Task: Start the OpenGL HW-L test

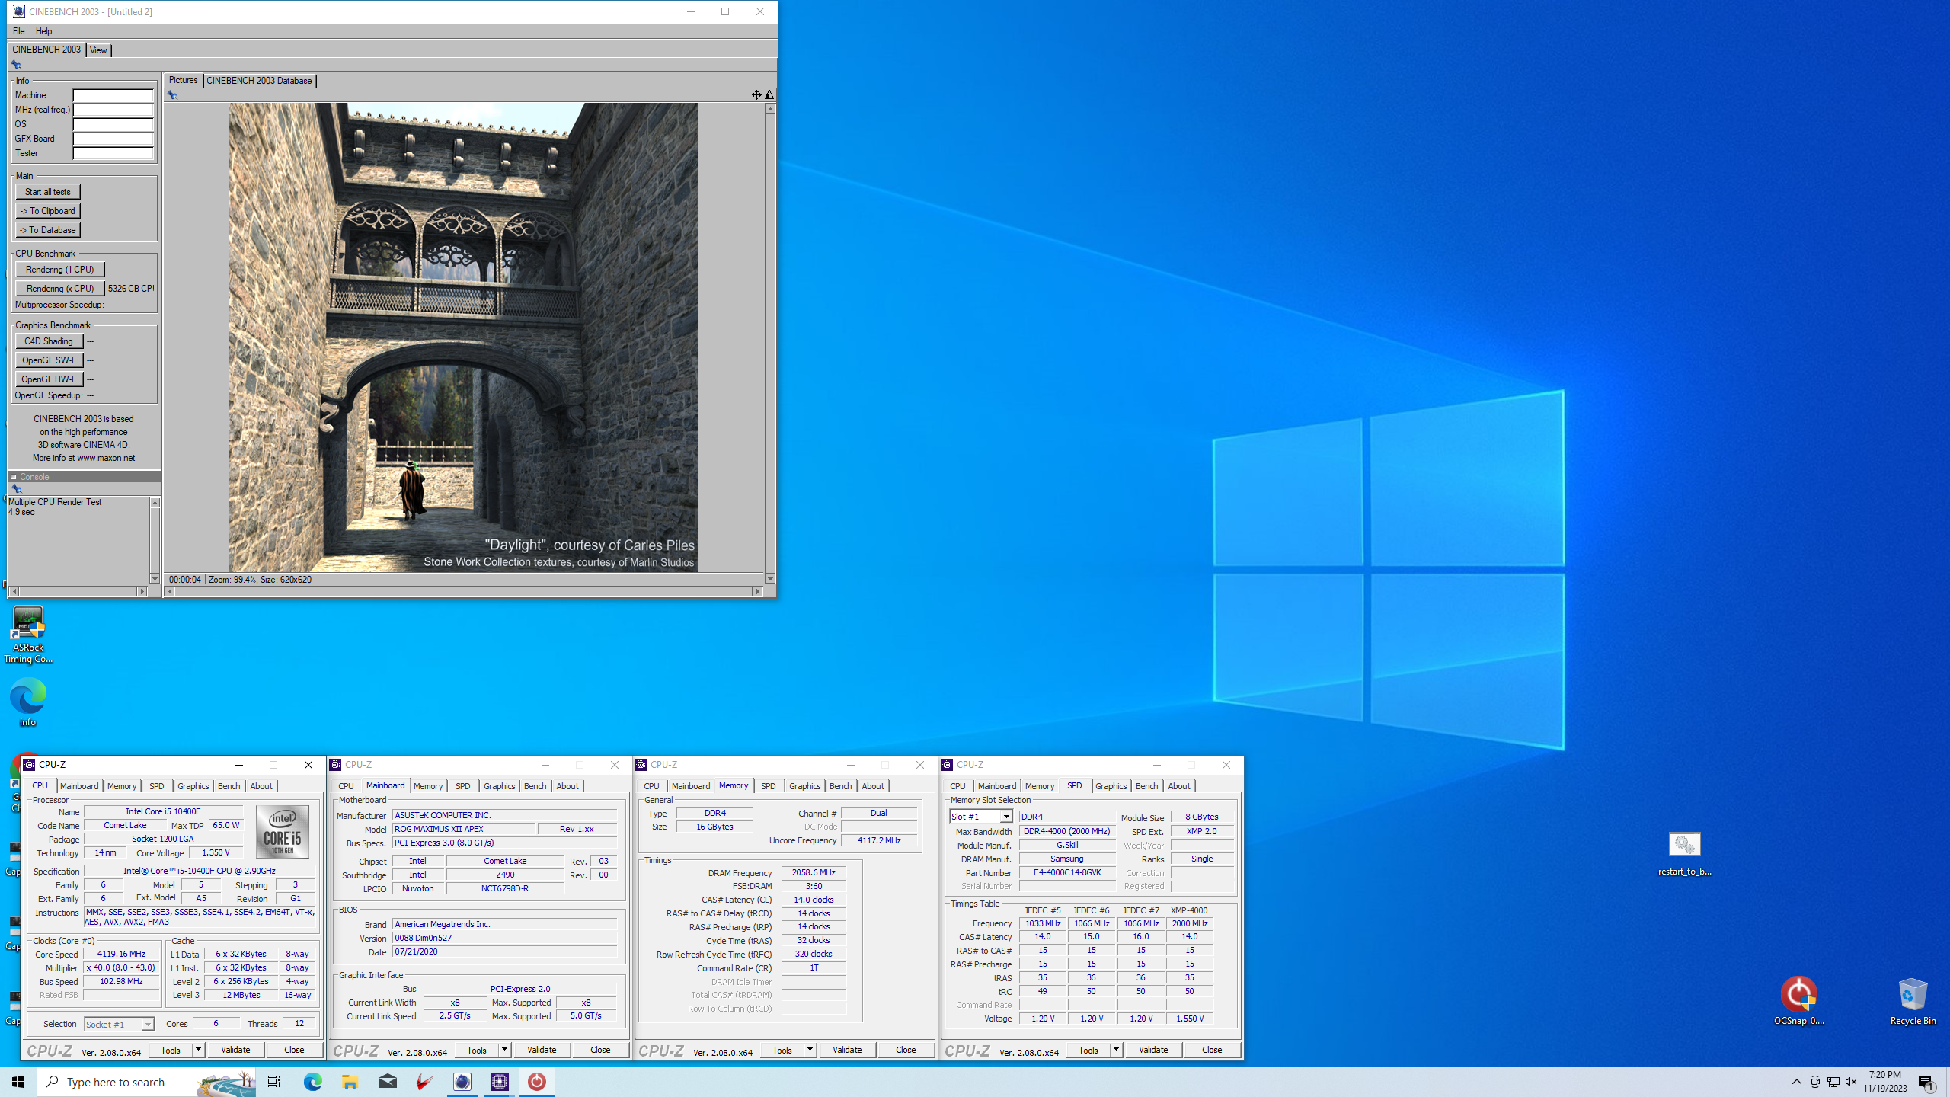Action: [49, 379]
